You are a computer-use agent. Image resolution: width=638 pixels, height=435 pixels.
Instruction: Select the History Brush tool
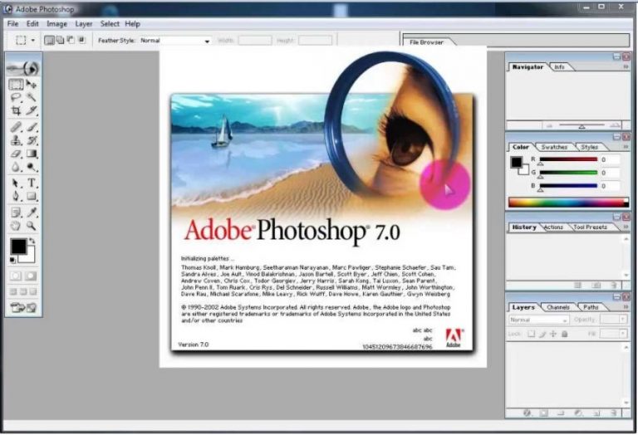pyautogui.click(x=32, y=140)
